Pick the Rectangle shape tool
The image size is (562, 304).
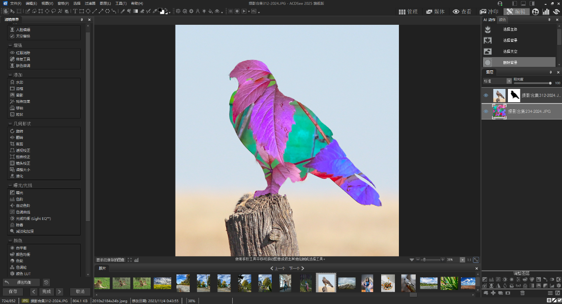[x=82, y=11]
